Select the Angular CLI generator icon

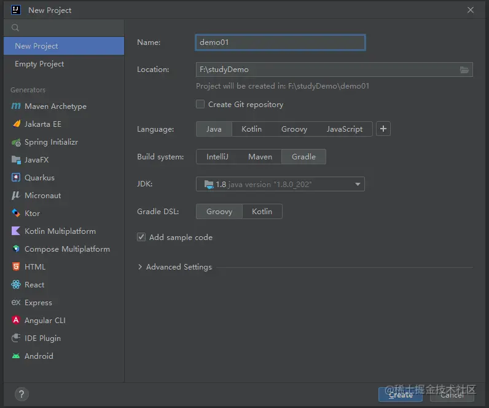[16, 320]
